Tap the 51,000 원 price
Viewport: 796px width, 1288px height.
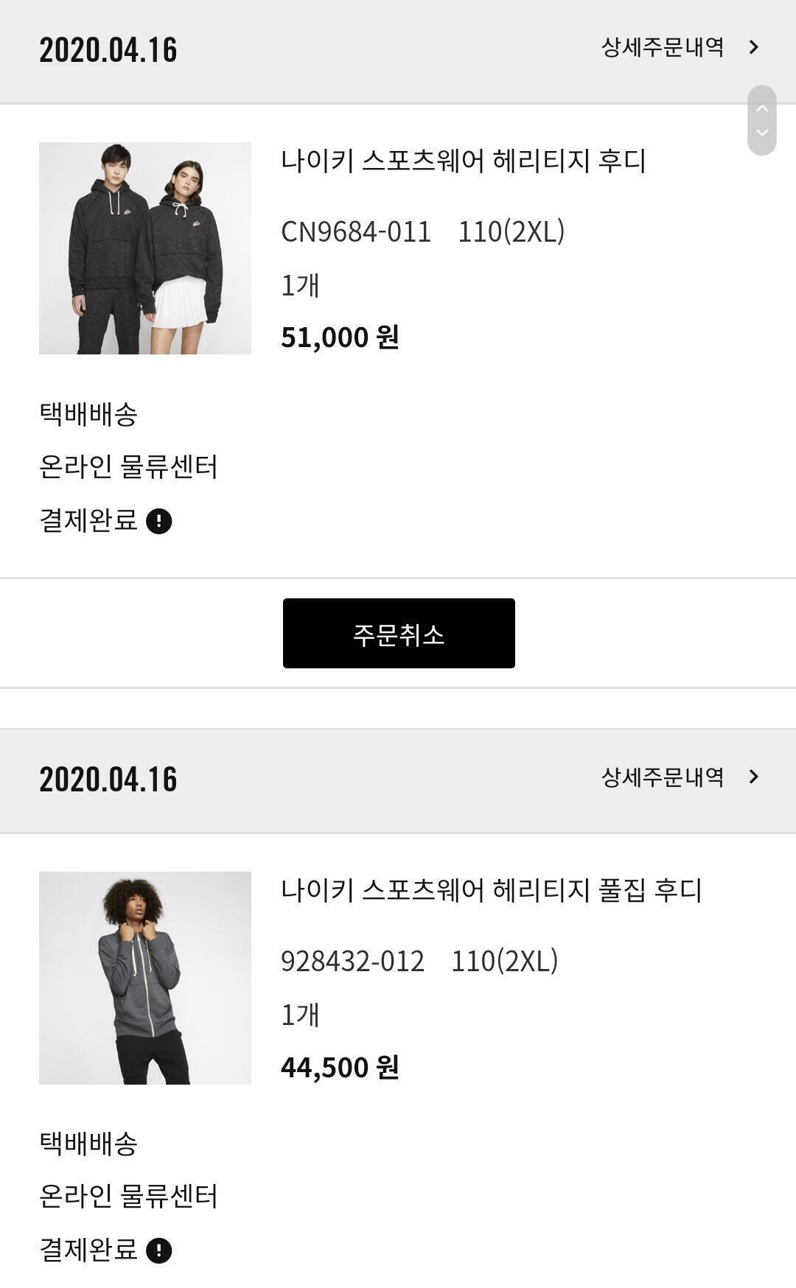[340, 337]
